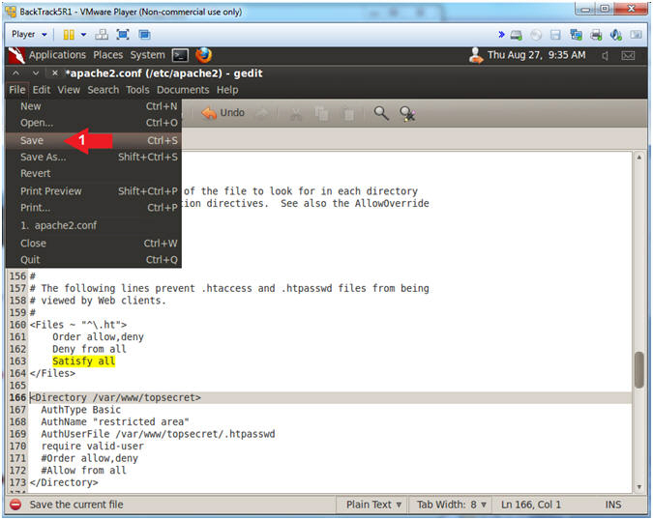653x520 pixels.
Task: Click VMware hard disk device icon
Action: click(x=517, y=35)
